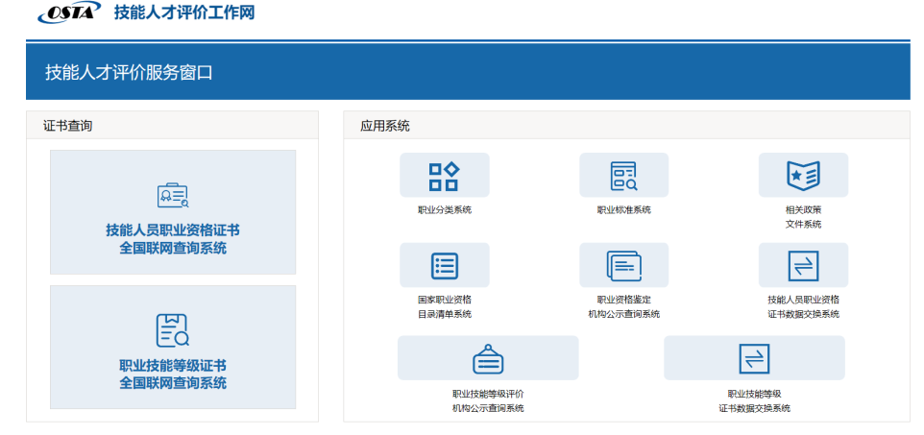The width and height of the screenshot is (924, 435).
Task: Open the 相关政策文件系统 star book icon
Action: pos(803,175)
